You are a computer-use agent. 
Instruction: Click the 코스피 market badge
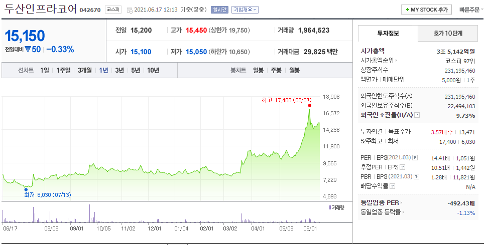[x=113, y=10]
